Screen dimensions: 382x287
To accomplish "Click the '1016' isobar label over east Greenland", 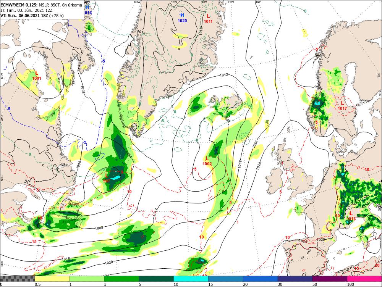I will (x=201, y=31).
